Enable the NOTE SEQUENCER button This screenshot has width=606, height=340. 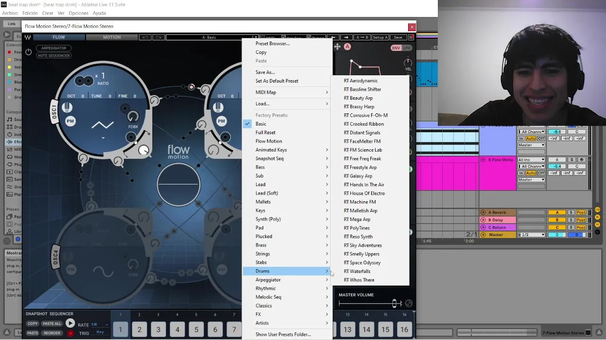pyautogui.click(x=53, y=56)
